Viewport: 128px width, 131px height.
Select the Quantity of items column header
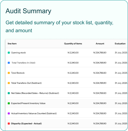click(x=73, y=43)
